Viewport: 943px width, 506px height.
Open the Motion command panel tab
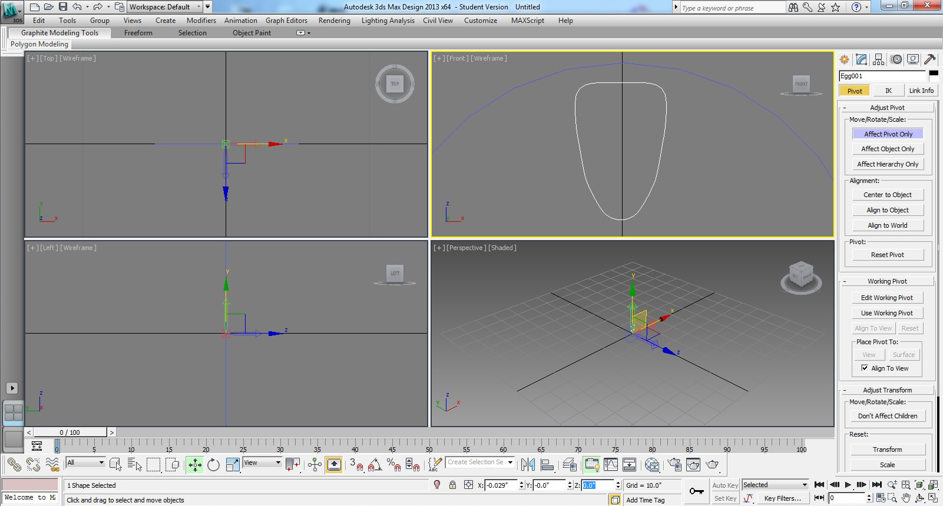tap(896, 59)
